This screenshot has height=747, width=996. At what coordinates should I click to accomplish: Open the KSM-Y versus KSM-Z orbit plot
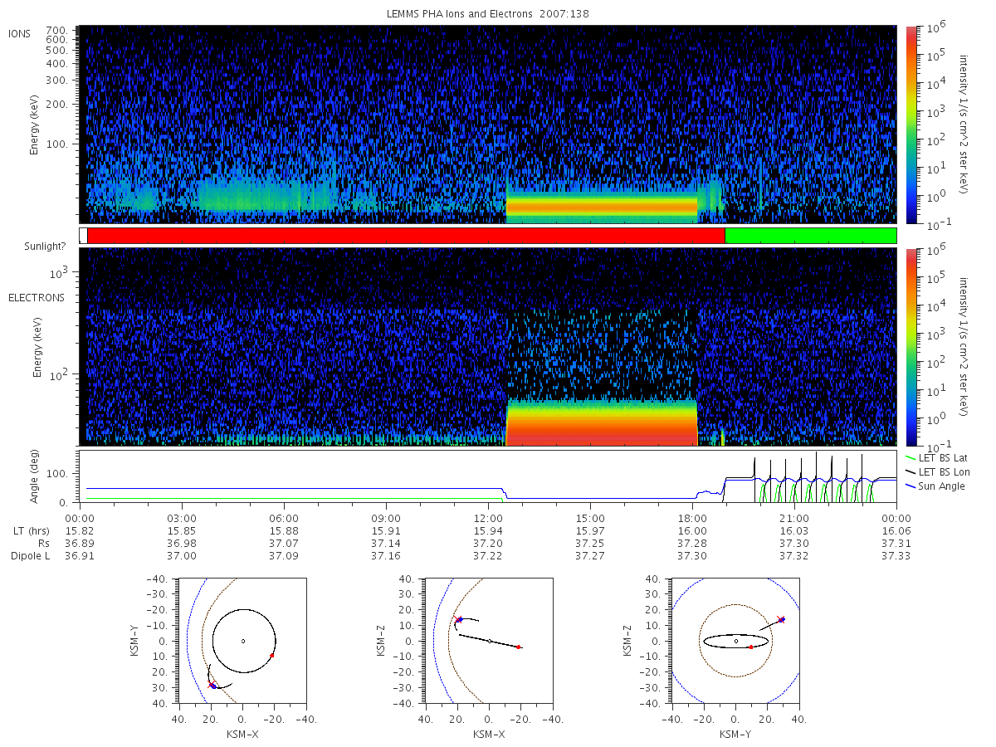(x=736, y=641)
